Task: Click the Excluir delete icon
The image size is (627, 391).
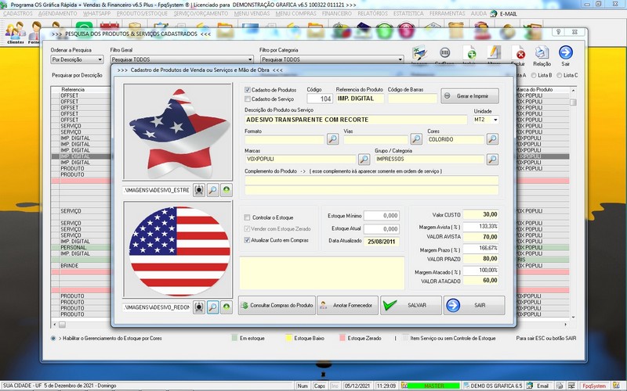Action: pyautogui.click(x=518, y=53)
